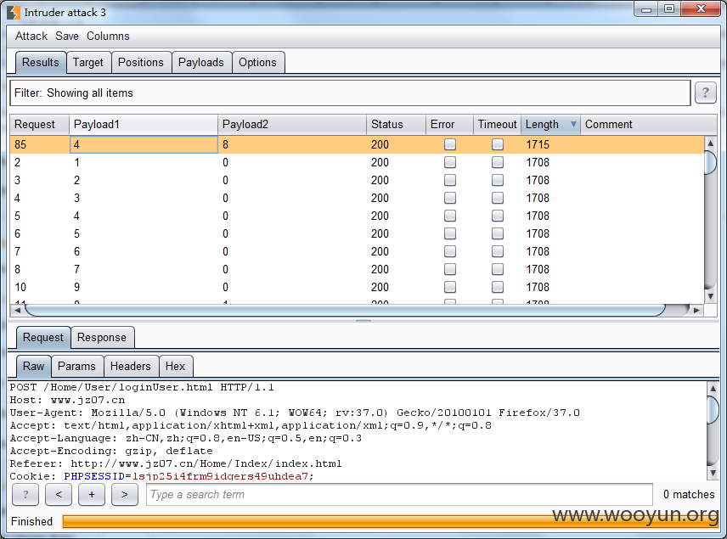Click the request pane vertical scrollbar thumb
The height and width of the screenshot is (539, 727).
coord(713,410)
